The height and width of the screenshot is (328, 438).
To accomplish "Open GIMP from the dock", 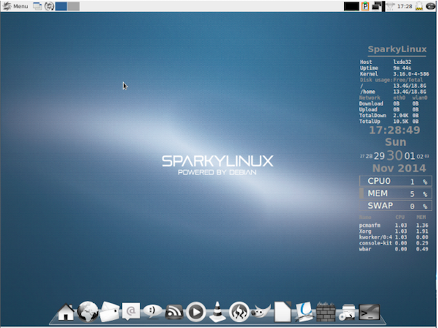I will [261, 312].
